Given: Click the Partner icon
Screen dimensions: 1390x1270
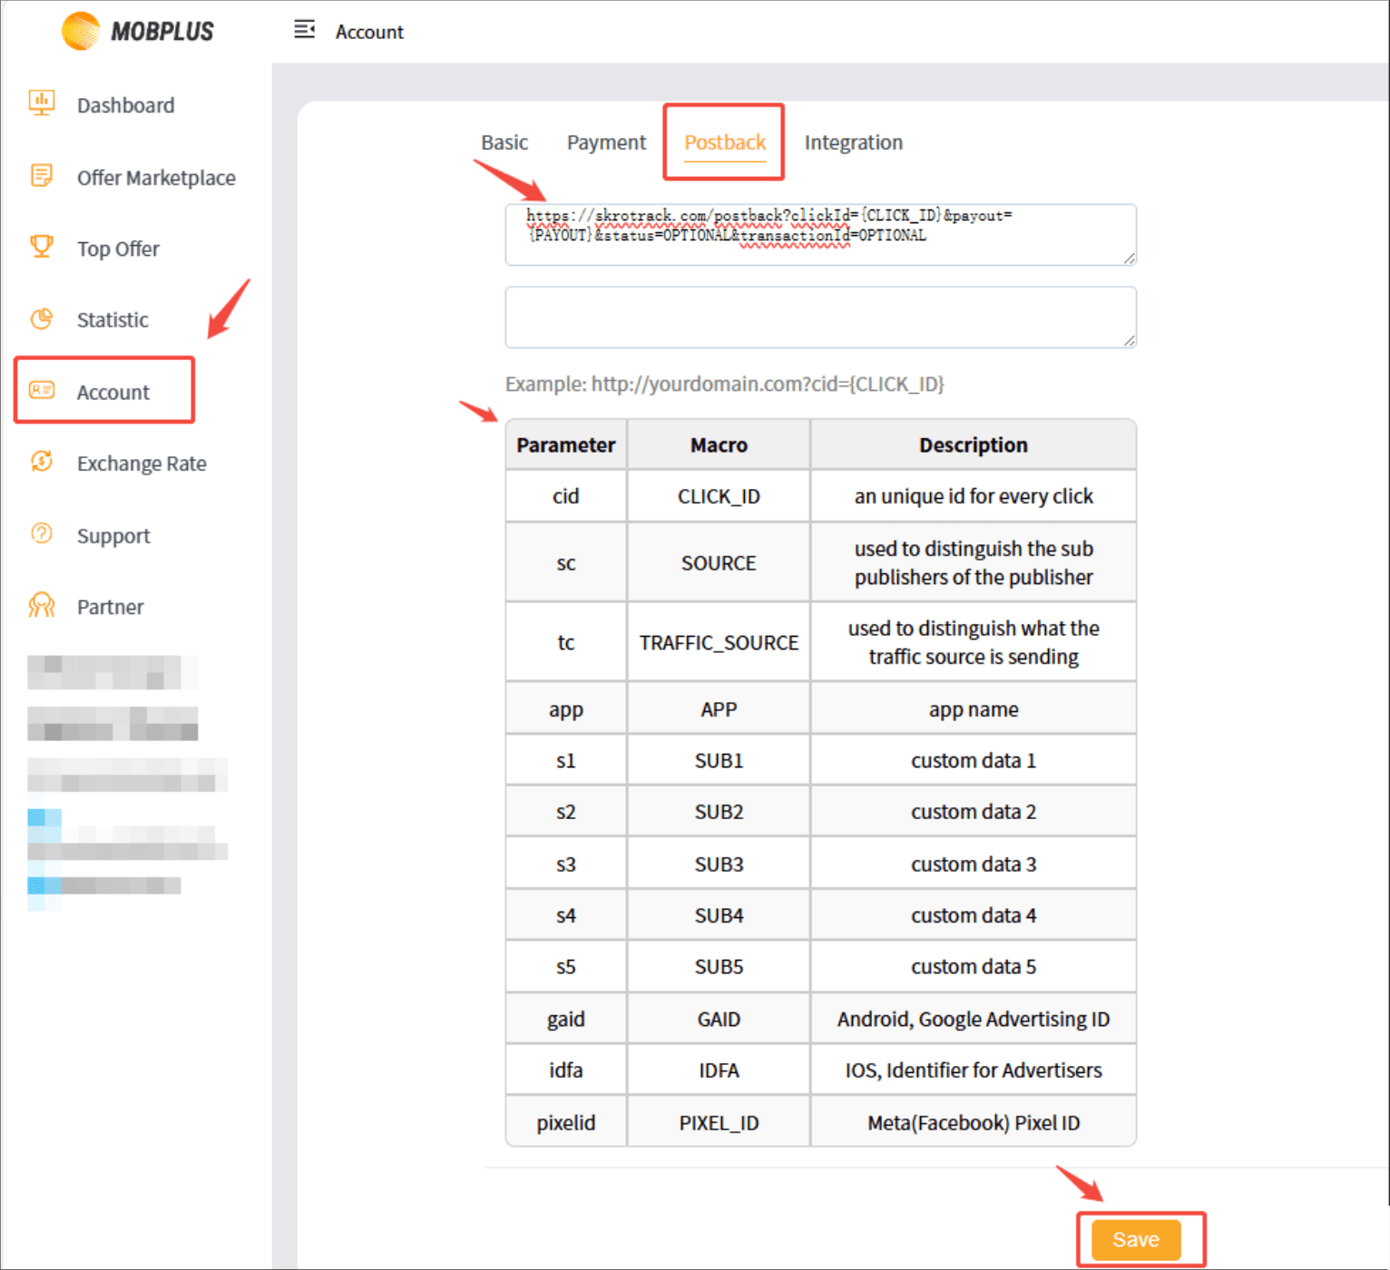Looking at the screenshot, I should pos(42,605).
